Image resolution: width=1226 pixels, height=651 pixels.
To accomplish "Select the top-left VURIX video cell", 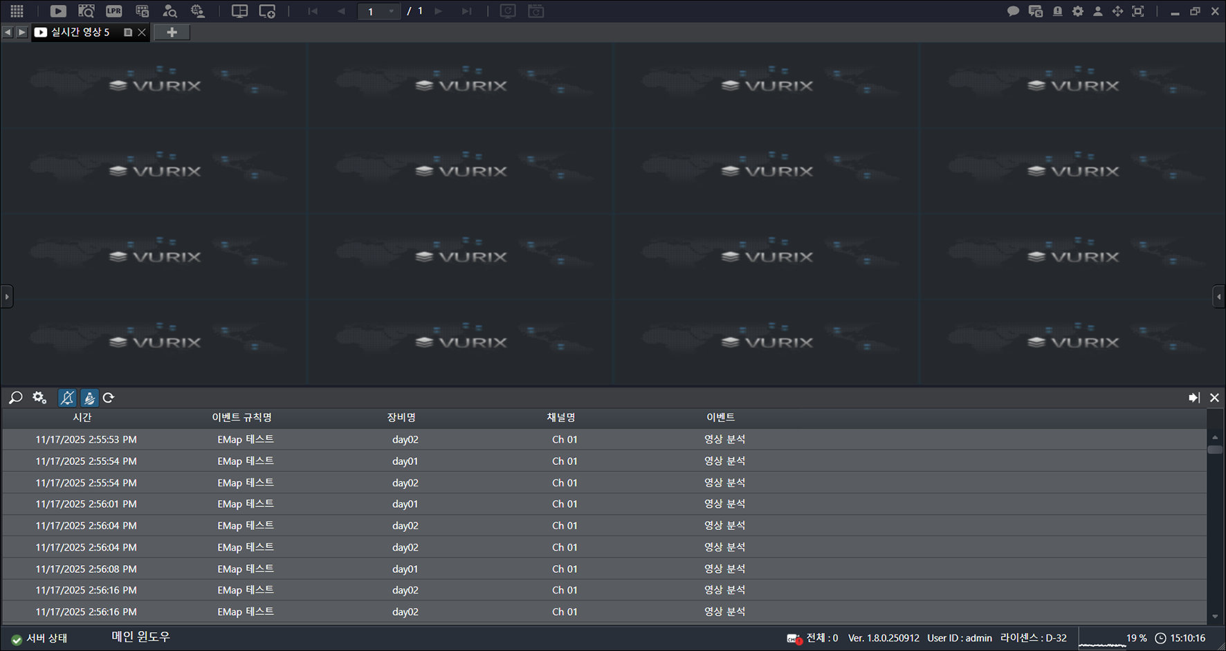I will click(154, 84).
